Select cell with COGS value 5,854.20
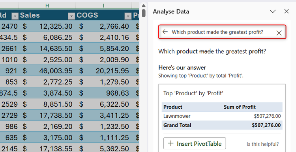Viewport: 296px width, 152px height. click(103, 48)
